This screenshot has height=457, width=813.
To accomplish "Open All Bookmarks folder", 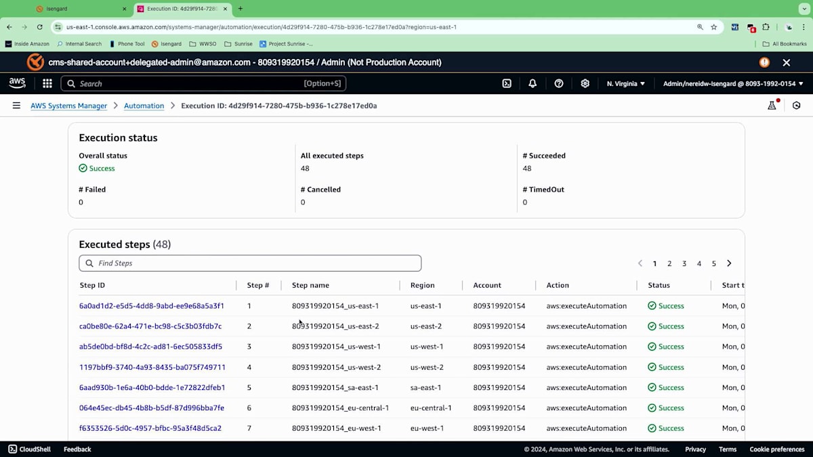I will [784, 44].
